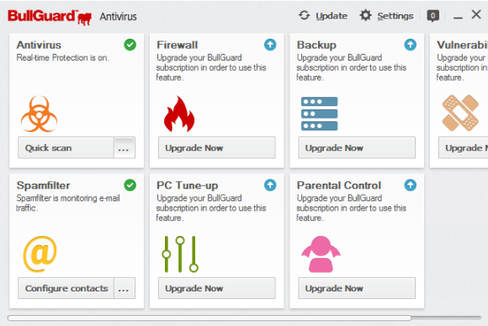This screenshot has height=326, width=488.
Task: Click the blue server stack Backup icon
Action: tap(320, 114)
